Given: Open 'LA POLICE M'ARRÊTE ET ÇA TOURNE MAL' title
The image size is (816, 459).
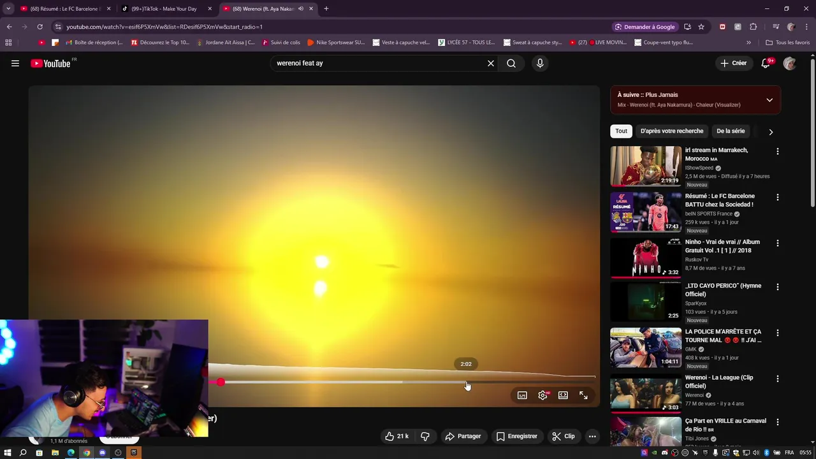Looking at the screenshot, I should pos(724,336).
